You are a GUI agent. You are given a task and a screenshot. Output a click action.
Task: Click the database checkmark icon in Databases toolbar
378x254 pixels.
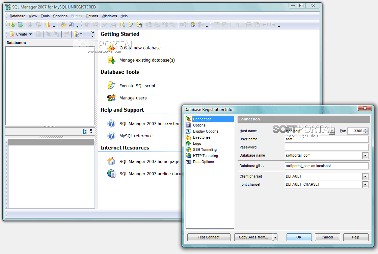(76, 34)
